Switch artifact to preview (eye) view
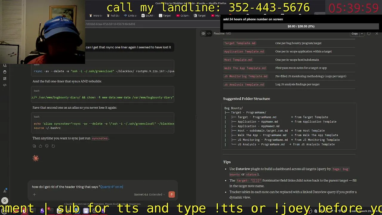 (x=203, y=33)
